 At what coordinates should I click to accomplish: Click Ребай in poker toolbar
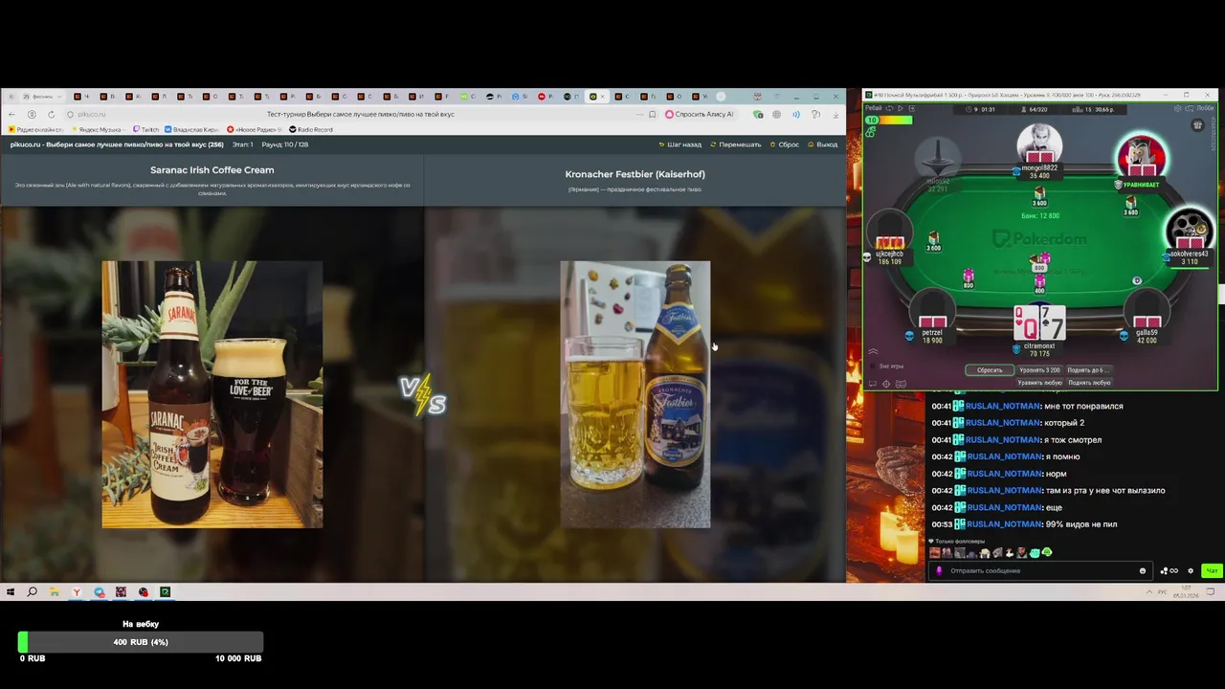(x=874, y=108)
